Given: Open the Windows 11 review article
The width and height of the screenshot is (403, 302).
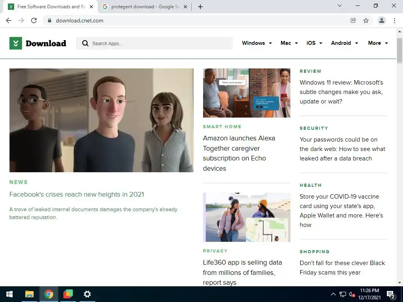Looking at the screenshot, I should coord(341,92).
